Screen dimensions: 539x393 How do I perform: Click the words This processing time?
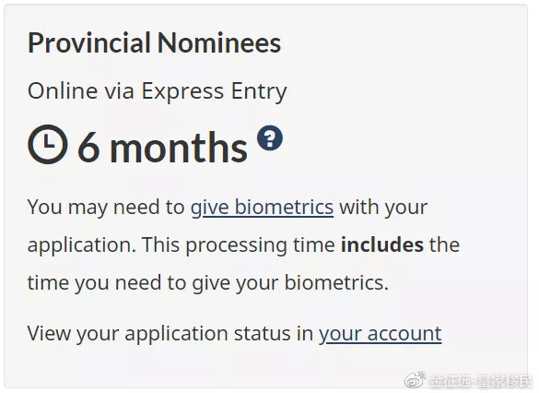(239, 245)
